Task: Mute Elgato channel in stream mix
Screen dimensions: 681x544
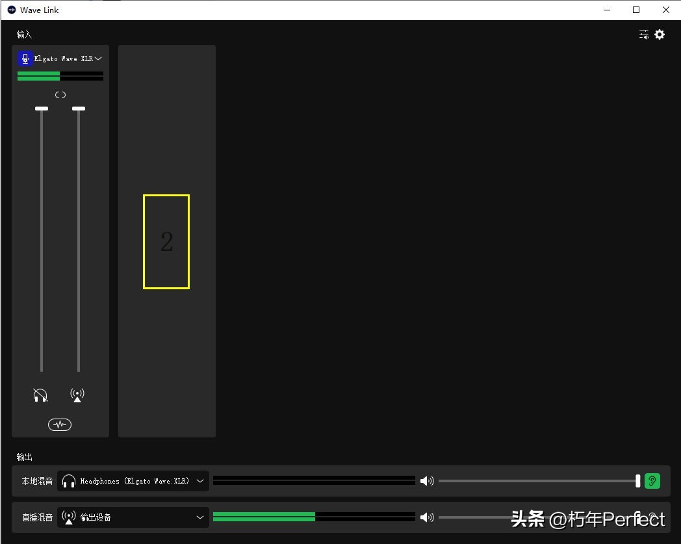Action: pyautogui.click(x=77, y=395)
